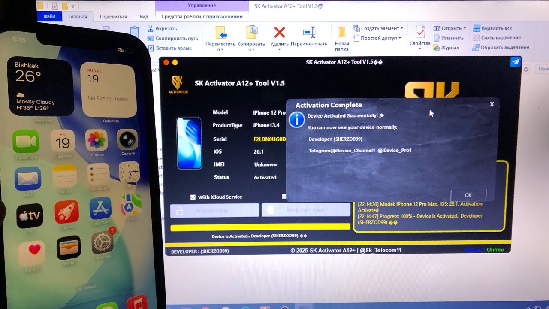Click Переименовать in the Explorer ribbon
This screenshot has height=309, width=549.
(x=309, y=37)
